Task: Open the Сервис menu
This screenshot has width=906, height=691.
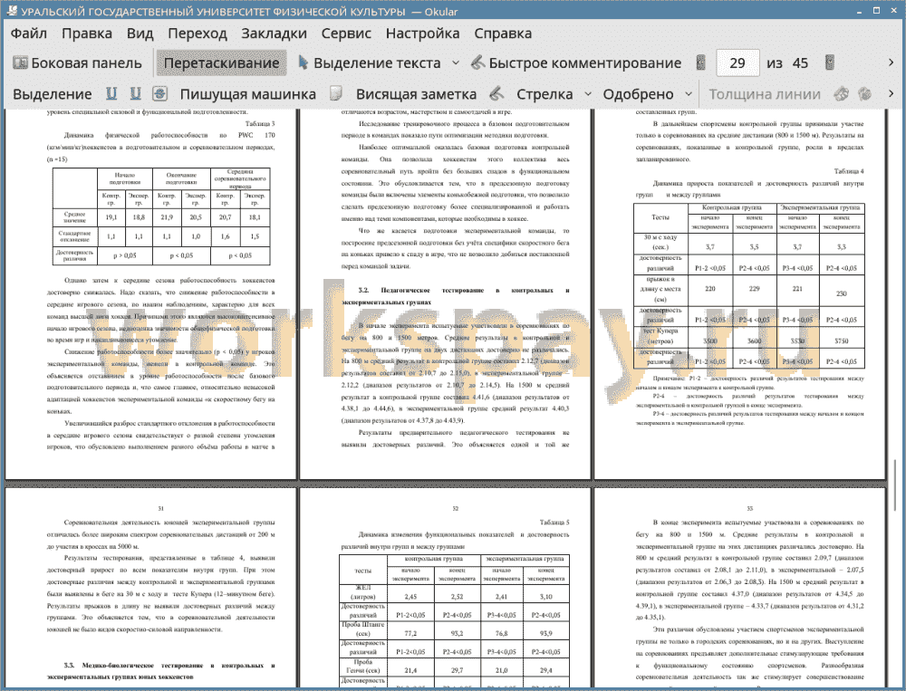Action: pos(346,34)
